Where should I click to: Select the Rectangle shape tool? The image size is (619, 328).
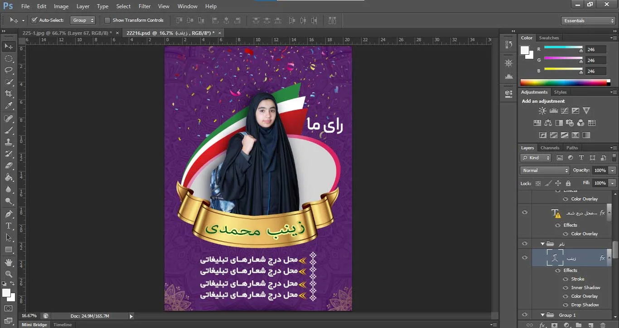9,249
